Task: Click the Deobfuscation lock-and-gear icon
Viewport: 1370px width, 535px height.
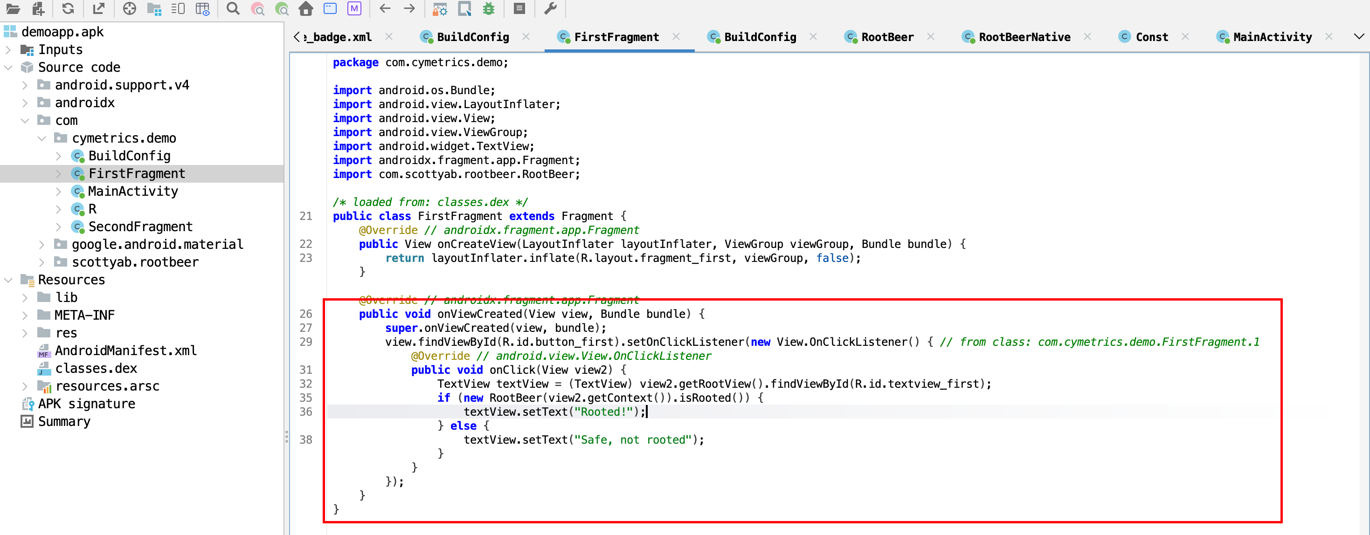Action: coord(439,8)
